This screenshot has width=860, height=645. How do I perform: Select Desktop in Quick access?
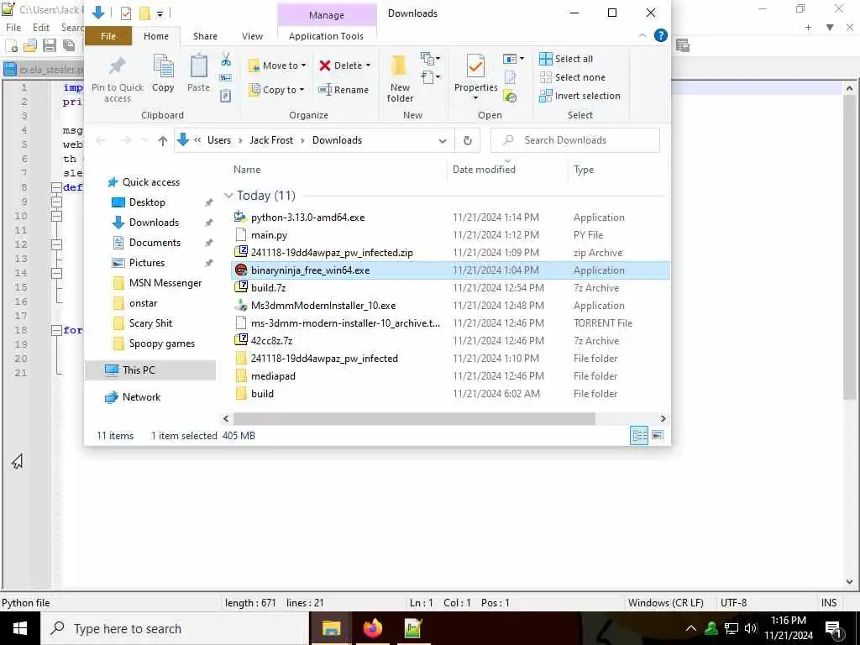pos(147,202)
